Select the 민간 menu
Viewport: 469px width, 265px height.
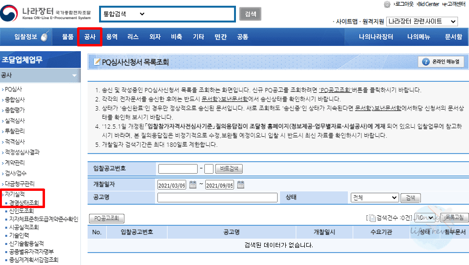tap(221, 36)
